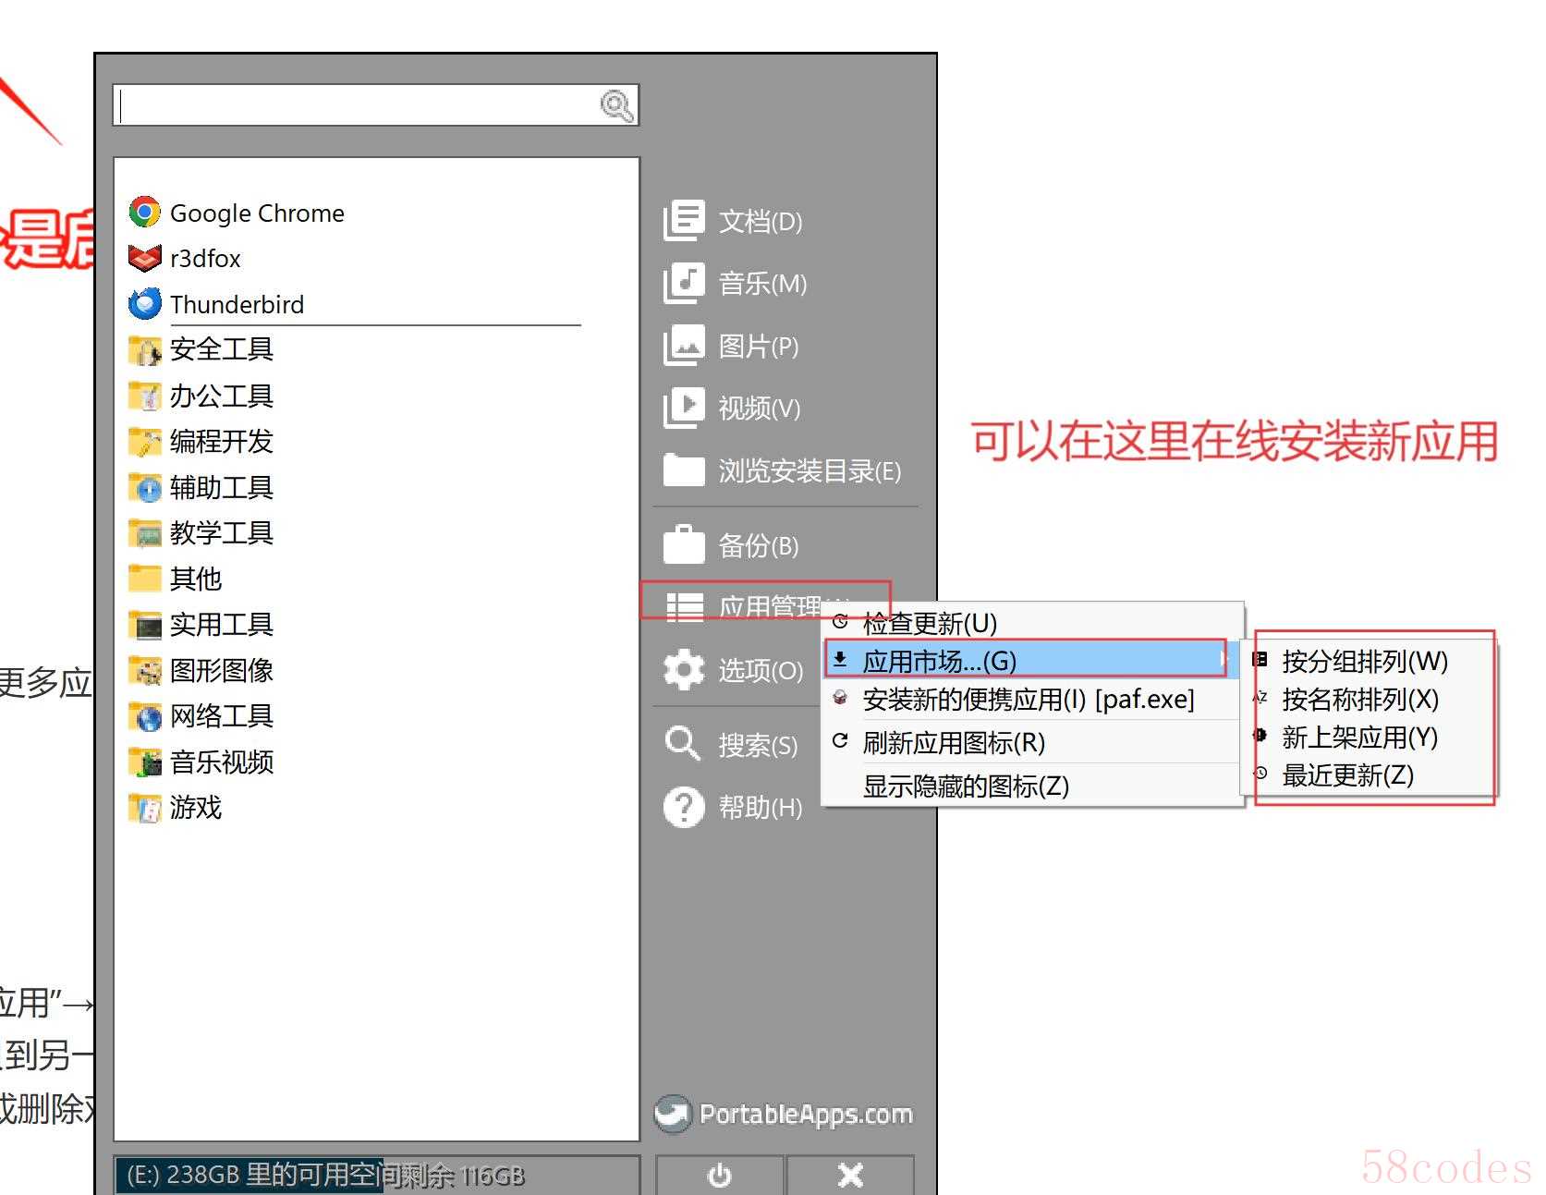Open the 图形图像 folder icon
The image size is (1546, 1195).
coord(144,670)
